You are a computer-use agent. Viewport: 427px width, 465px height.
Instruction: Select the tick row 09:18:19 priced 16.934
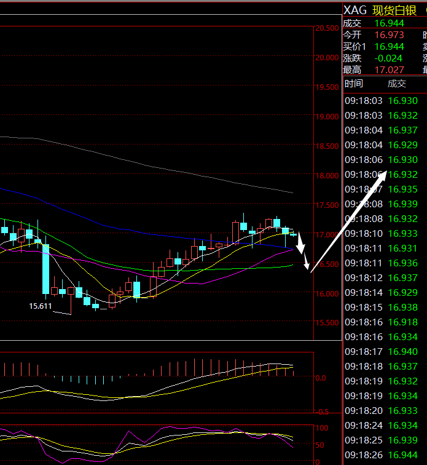tap(381, 396)
